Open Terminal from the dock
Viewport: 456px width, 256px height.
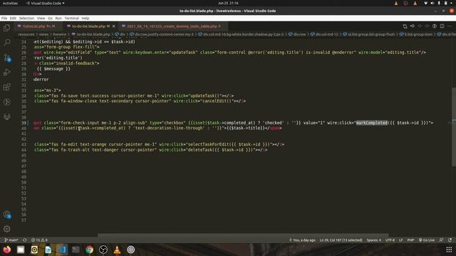76,250
